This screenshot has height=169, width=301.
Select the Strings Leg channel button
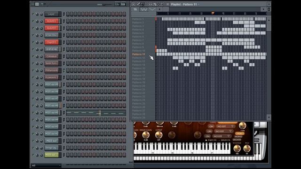click(x=51, y=148)
